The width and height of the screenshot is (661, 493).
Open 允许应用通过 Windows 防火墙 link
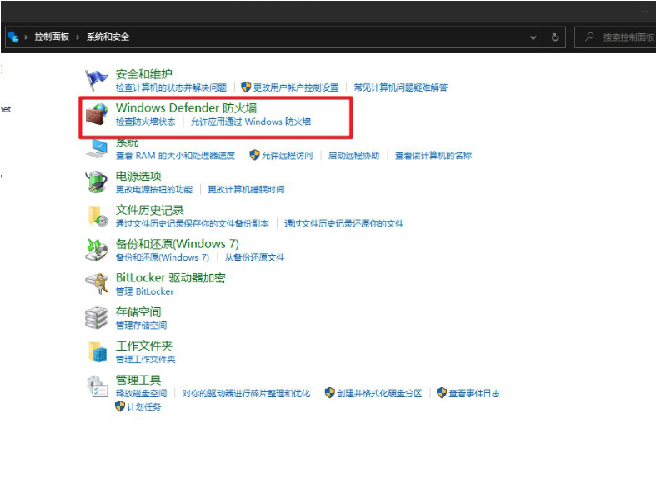click(x=251, y=122)
